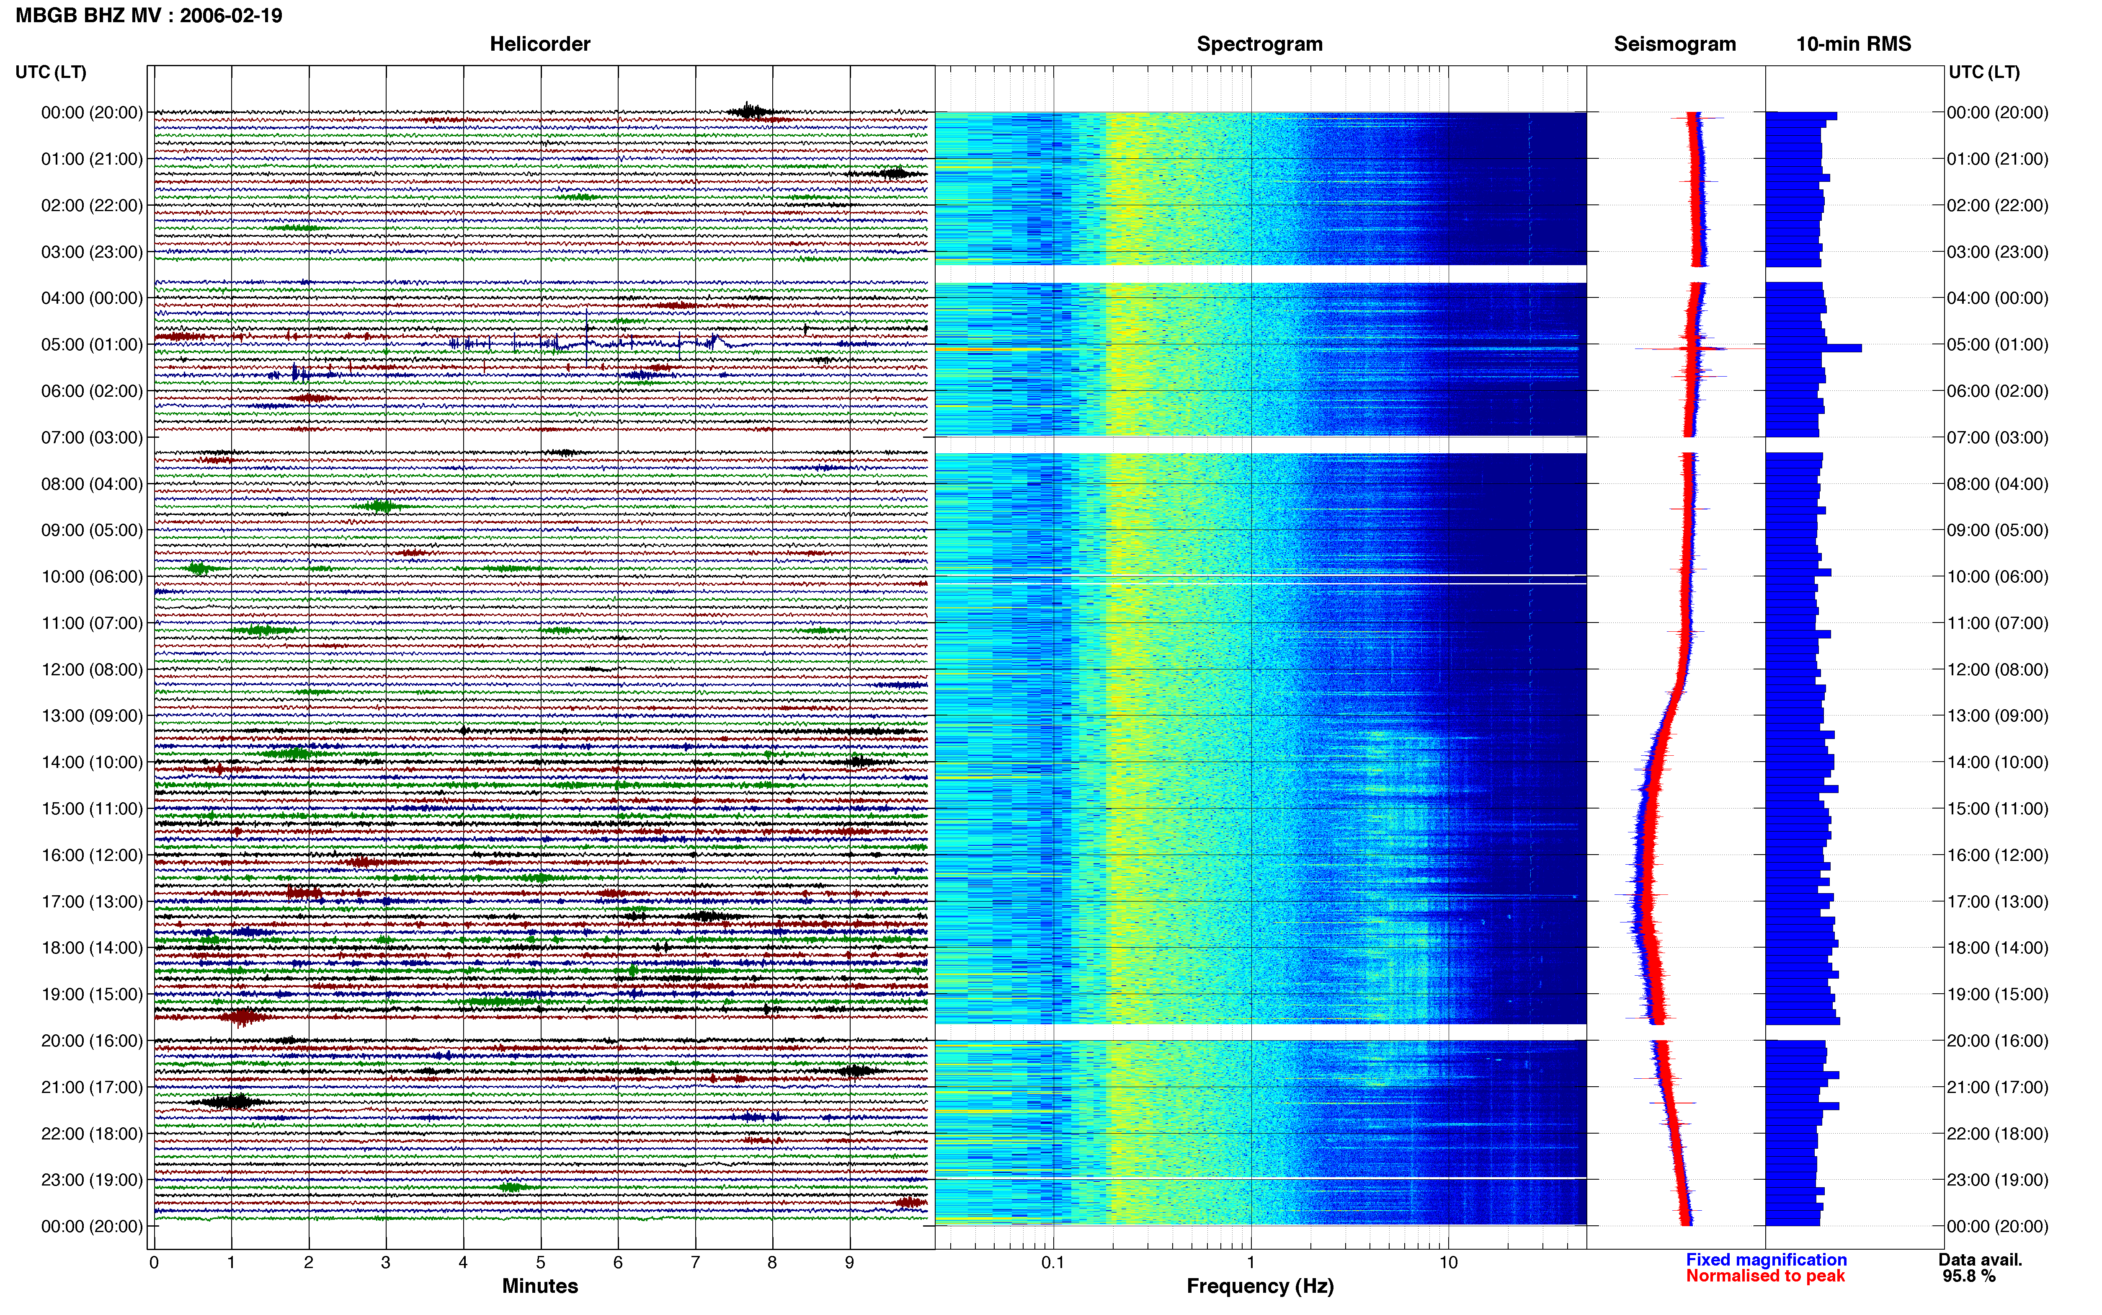Click '10:00 (06:00)' on the helicorder time axis
The height and width of the screenshot is (1315, 2102).
(92, 576)
